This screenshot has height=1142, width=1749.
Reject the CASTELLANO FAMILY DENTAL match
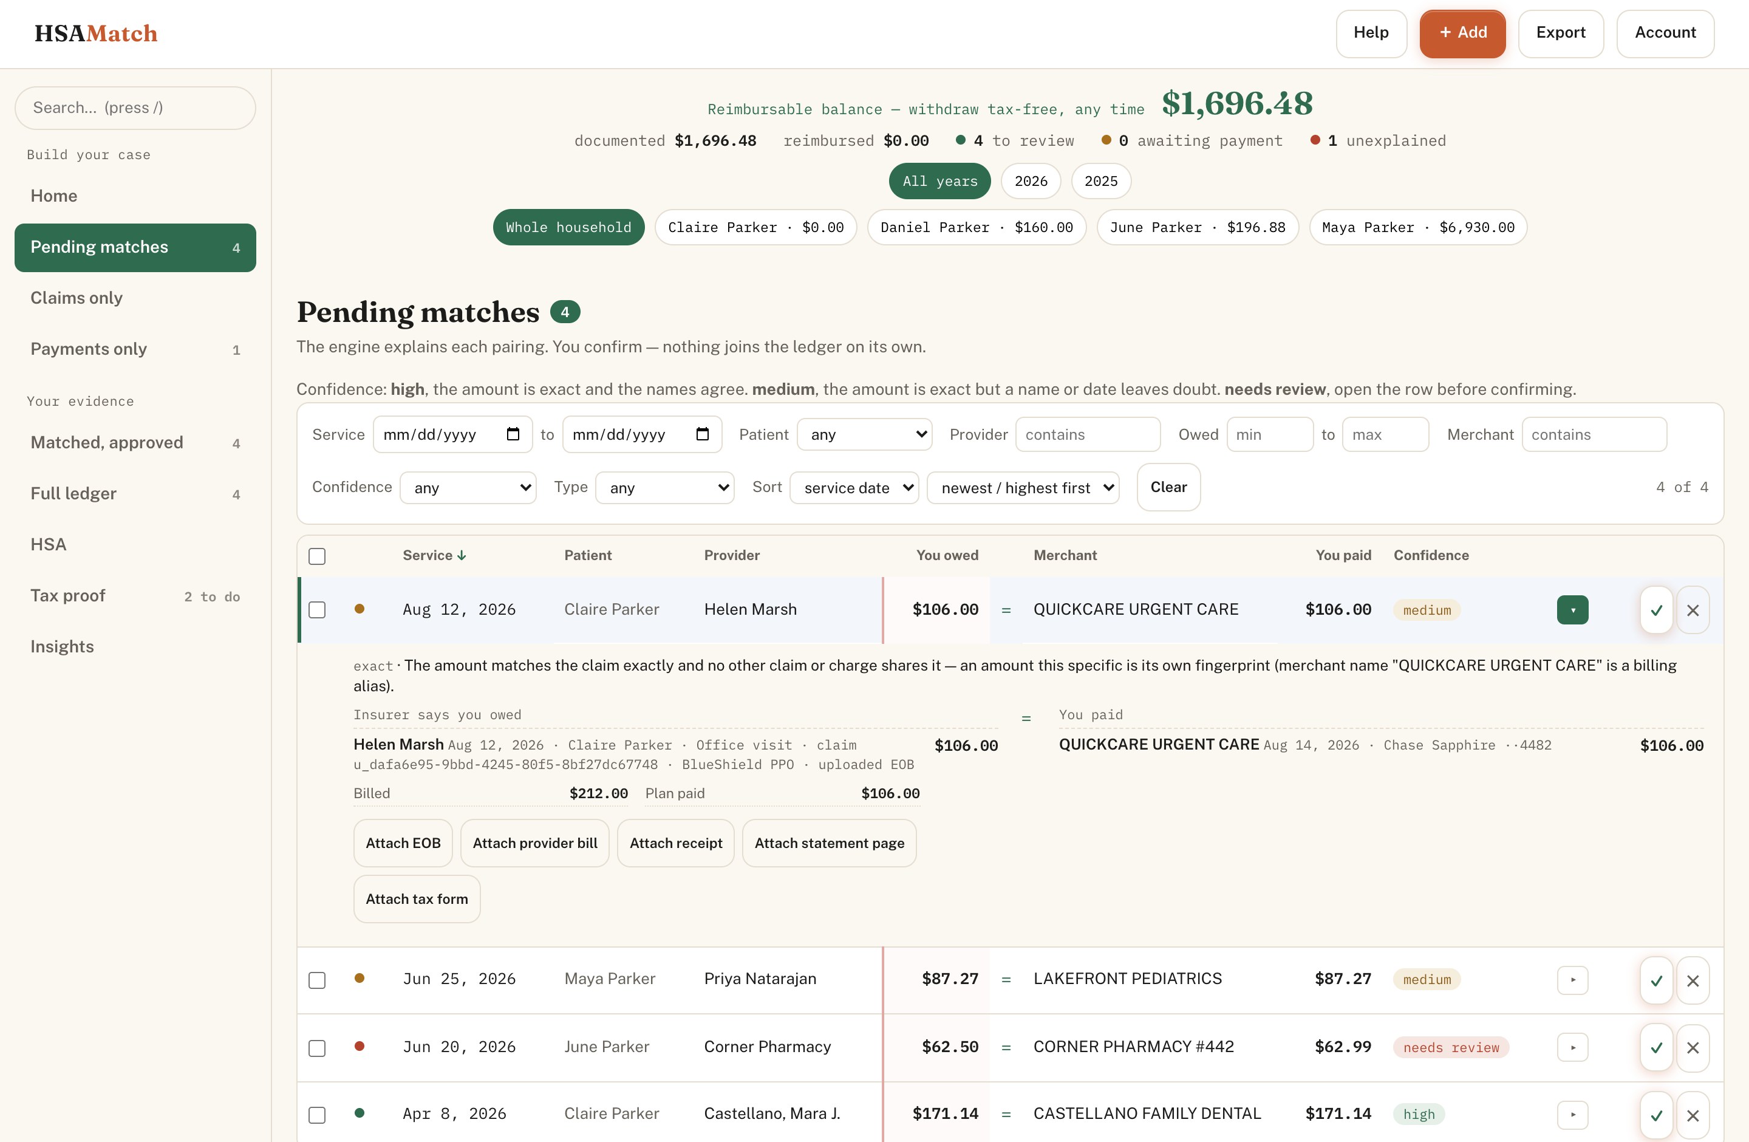coord(1693,1115)
